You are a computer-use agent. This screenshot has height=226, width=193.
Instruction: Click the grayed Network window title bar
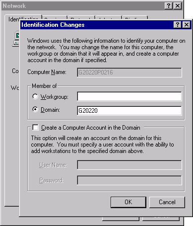click(83, 6)
